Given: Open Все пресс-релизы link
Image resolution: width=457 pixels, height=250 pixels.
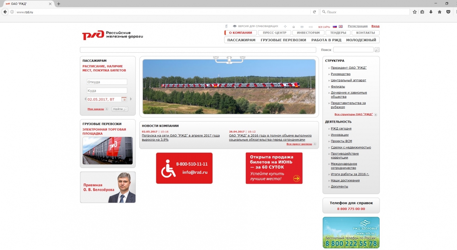Looking at the screenshot, I should point(299,144).
